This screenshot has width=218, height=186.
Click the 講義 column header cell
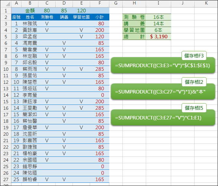pos(64,17)
